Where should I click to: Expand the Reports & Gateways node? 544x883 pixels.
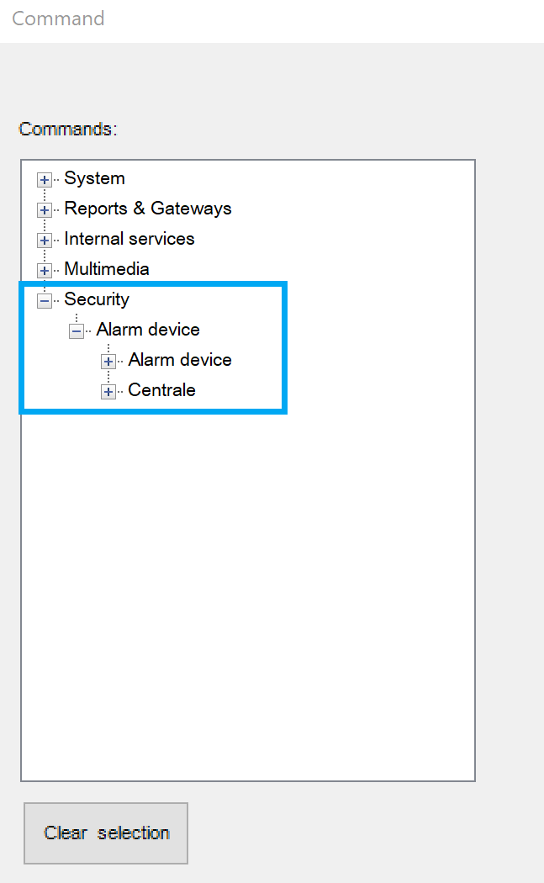(45, 209)
